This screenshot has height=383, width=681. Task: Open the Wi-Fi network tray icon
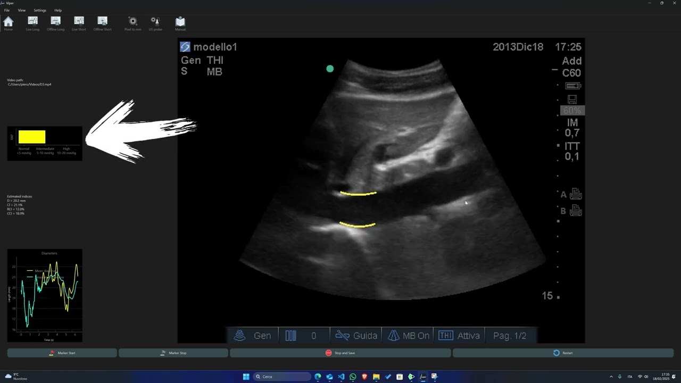click(640, 377)
